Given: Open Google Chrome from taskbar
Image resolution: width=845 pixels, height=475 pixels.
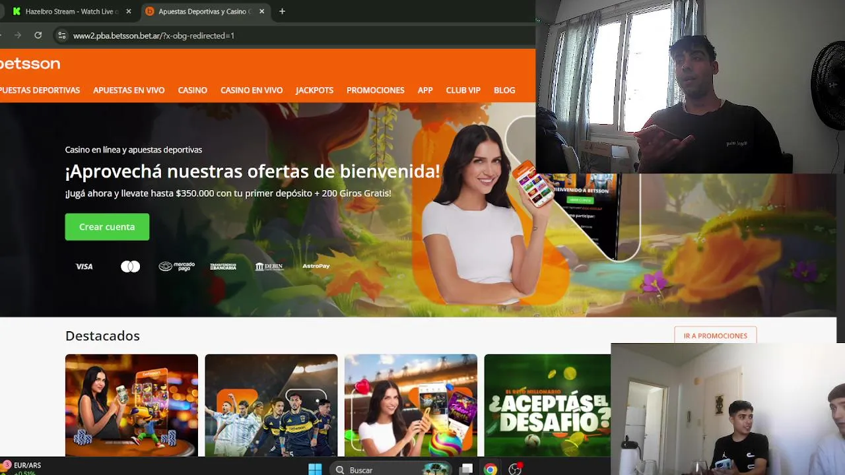Looking at the screenshot, I should pos(490,469).
